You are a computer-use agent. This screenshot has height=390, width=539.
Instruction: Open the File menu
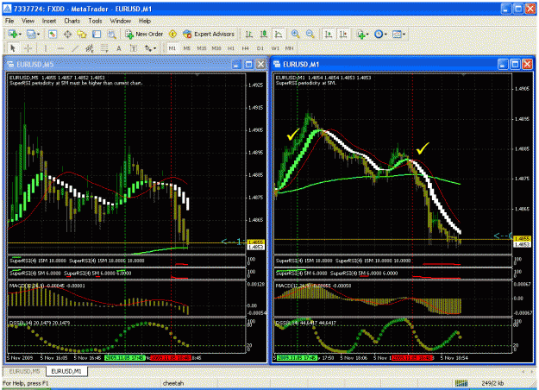click(9, 21)
